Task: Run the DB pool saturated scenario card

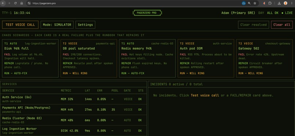Action: 89,58
